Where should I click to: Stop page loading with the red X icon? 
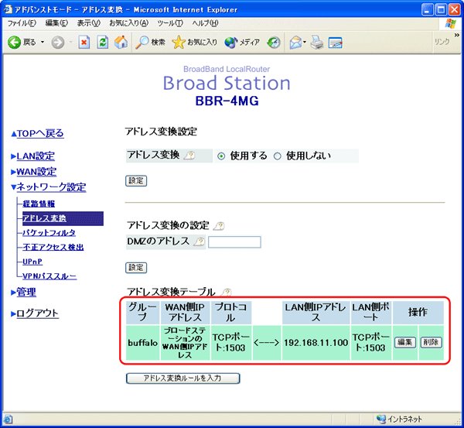pos(84,43)
